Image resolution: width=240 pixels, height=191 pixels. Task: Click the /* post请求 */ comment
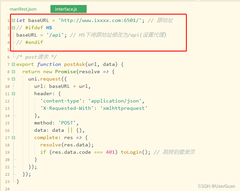(37, 57)
